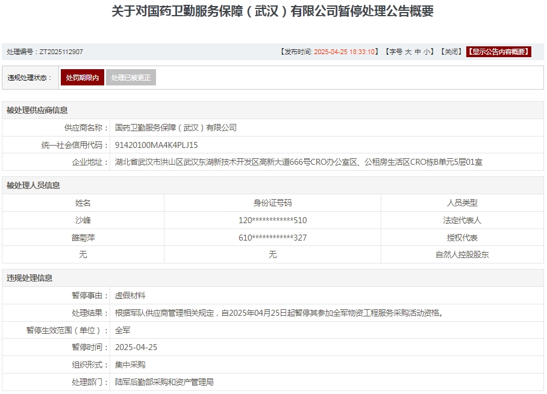Click supplier name 国药卫勤服务保障（武汉）有限公司 in table
Screen dimensions: 547x394
[x=176, y=128]
